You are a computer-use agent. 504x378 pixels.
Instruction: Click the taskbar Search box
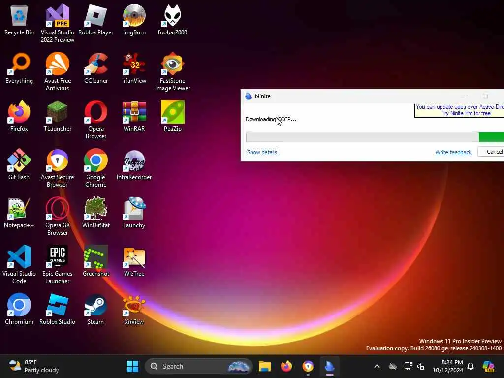(199, 366)
